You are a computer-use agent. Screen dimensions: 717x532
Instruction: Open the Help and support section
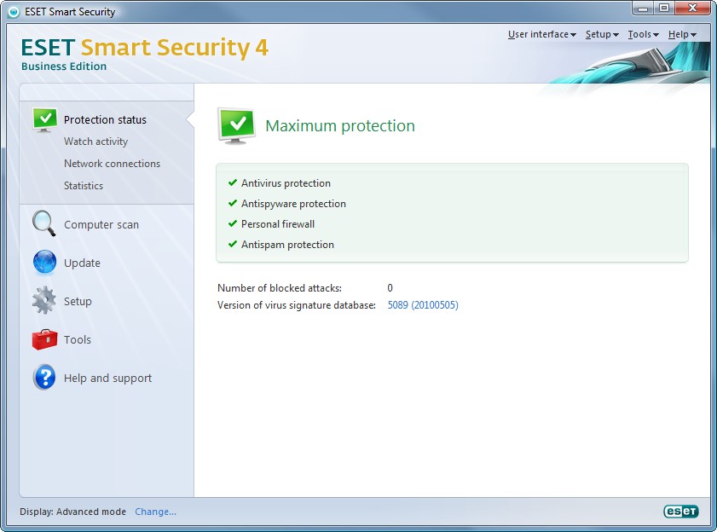(108, 379)
